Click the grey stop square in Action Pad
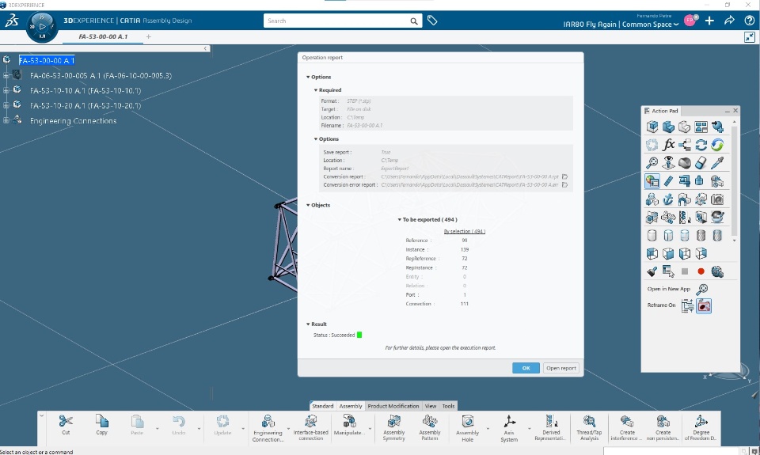The width and height of the screenshot is (760, 455). point(684,271)
